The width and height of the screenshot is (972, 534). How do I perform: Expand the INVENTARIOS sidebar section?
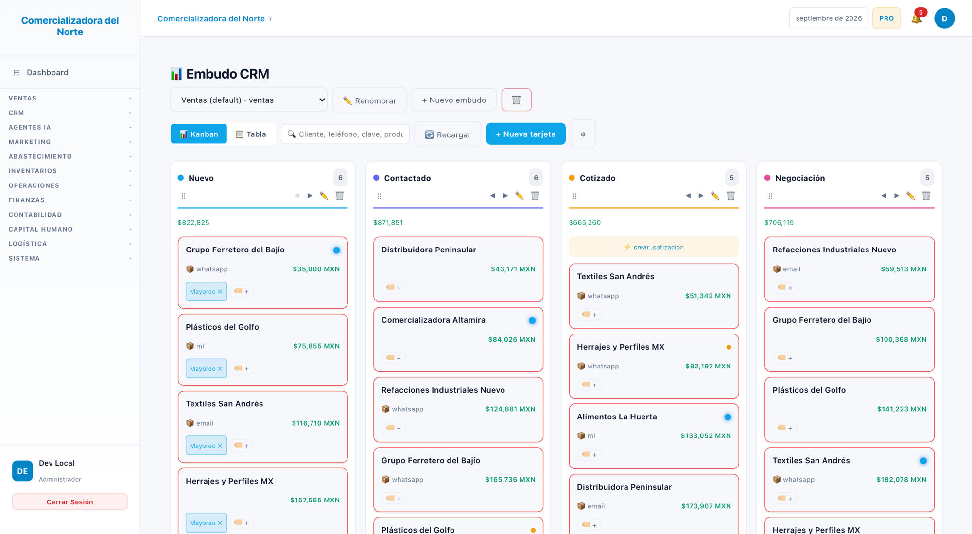70,171
